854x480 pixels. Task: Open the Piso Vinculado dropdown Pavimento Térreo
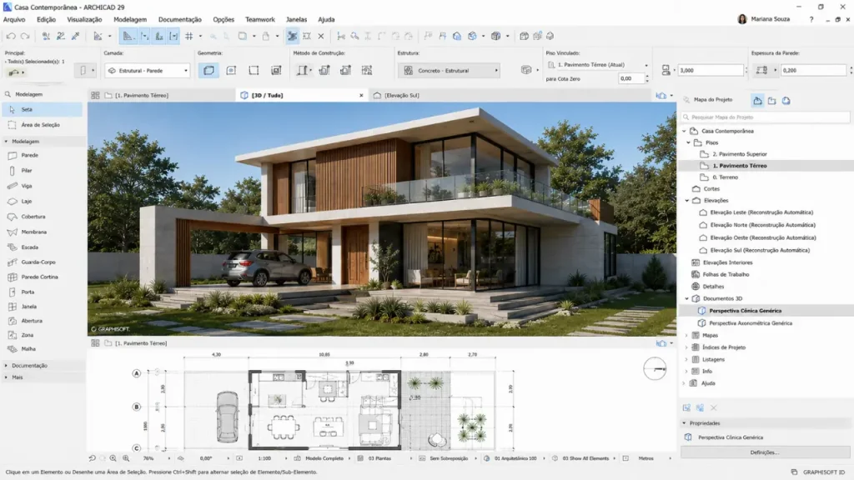(597, 65)
